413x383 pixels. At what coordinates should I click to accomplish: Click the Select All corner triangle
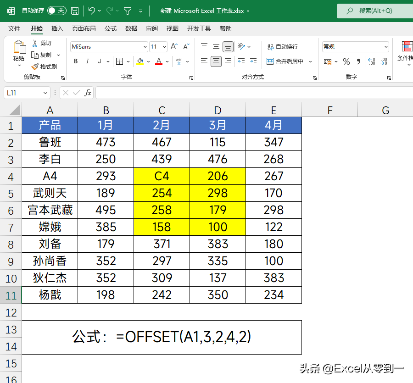coord(15,110)
